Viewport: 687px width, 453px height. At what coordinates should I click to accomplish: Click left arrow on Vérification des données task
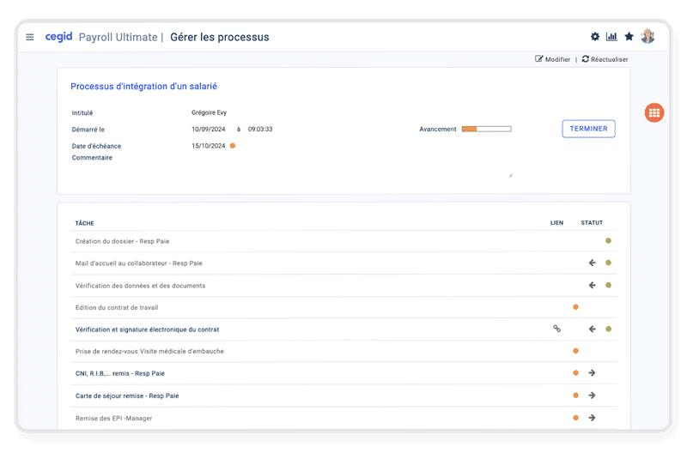click(x=592, y=285)
